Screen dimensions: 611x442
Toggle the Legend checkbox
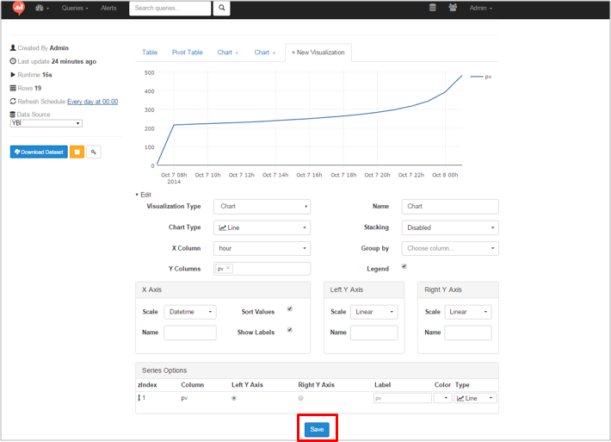click(404, 266)
